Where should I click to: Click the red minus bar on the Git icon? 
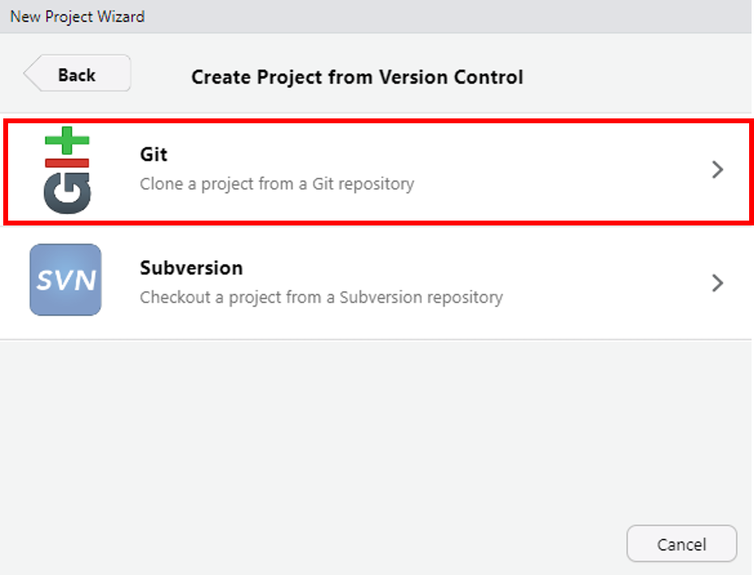coord(67,163)
